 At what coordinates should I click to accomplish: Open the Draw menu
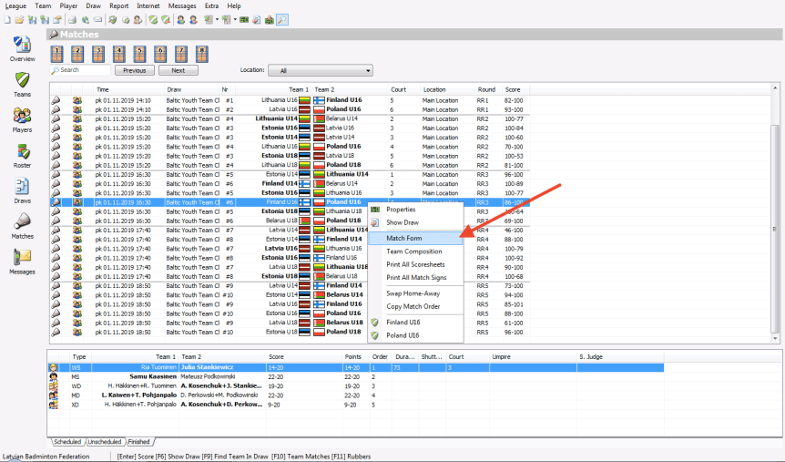click(94, 6)
